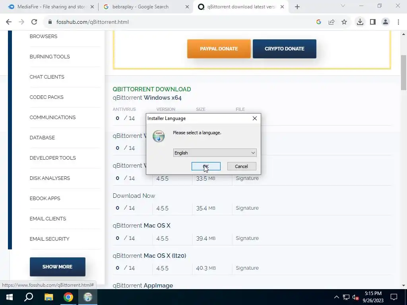The image size is (407, 305).
Task: Go back to the previous page
Action: pyautogui.click(x=9, y=22)
